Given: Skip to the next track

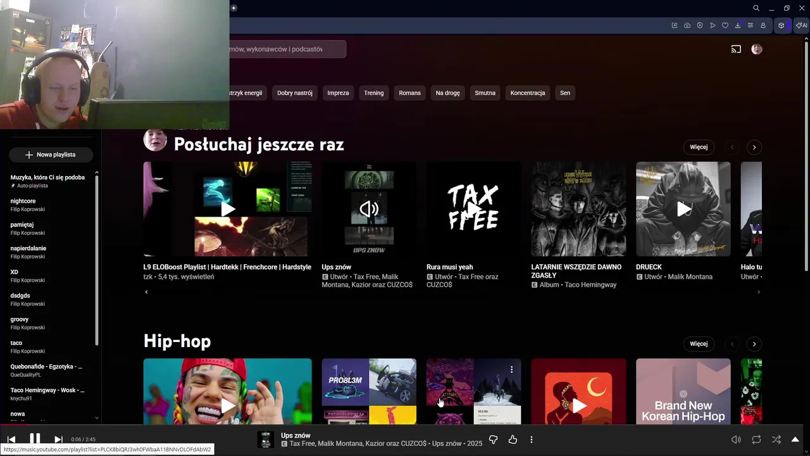Looking at the screenshot, I should 58,440.
